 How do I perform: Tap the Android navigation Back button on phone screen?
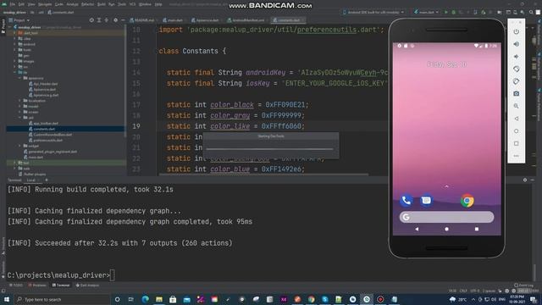click(x=417, y=229)
